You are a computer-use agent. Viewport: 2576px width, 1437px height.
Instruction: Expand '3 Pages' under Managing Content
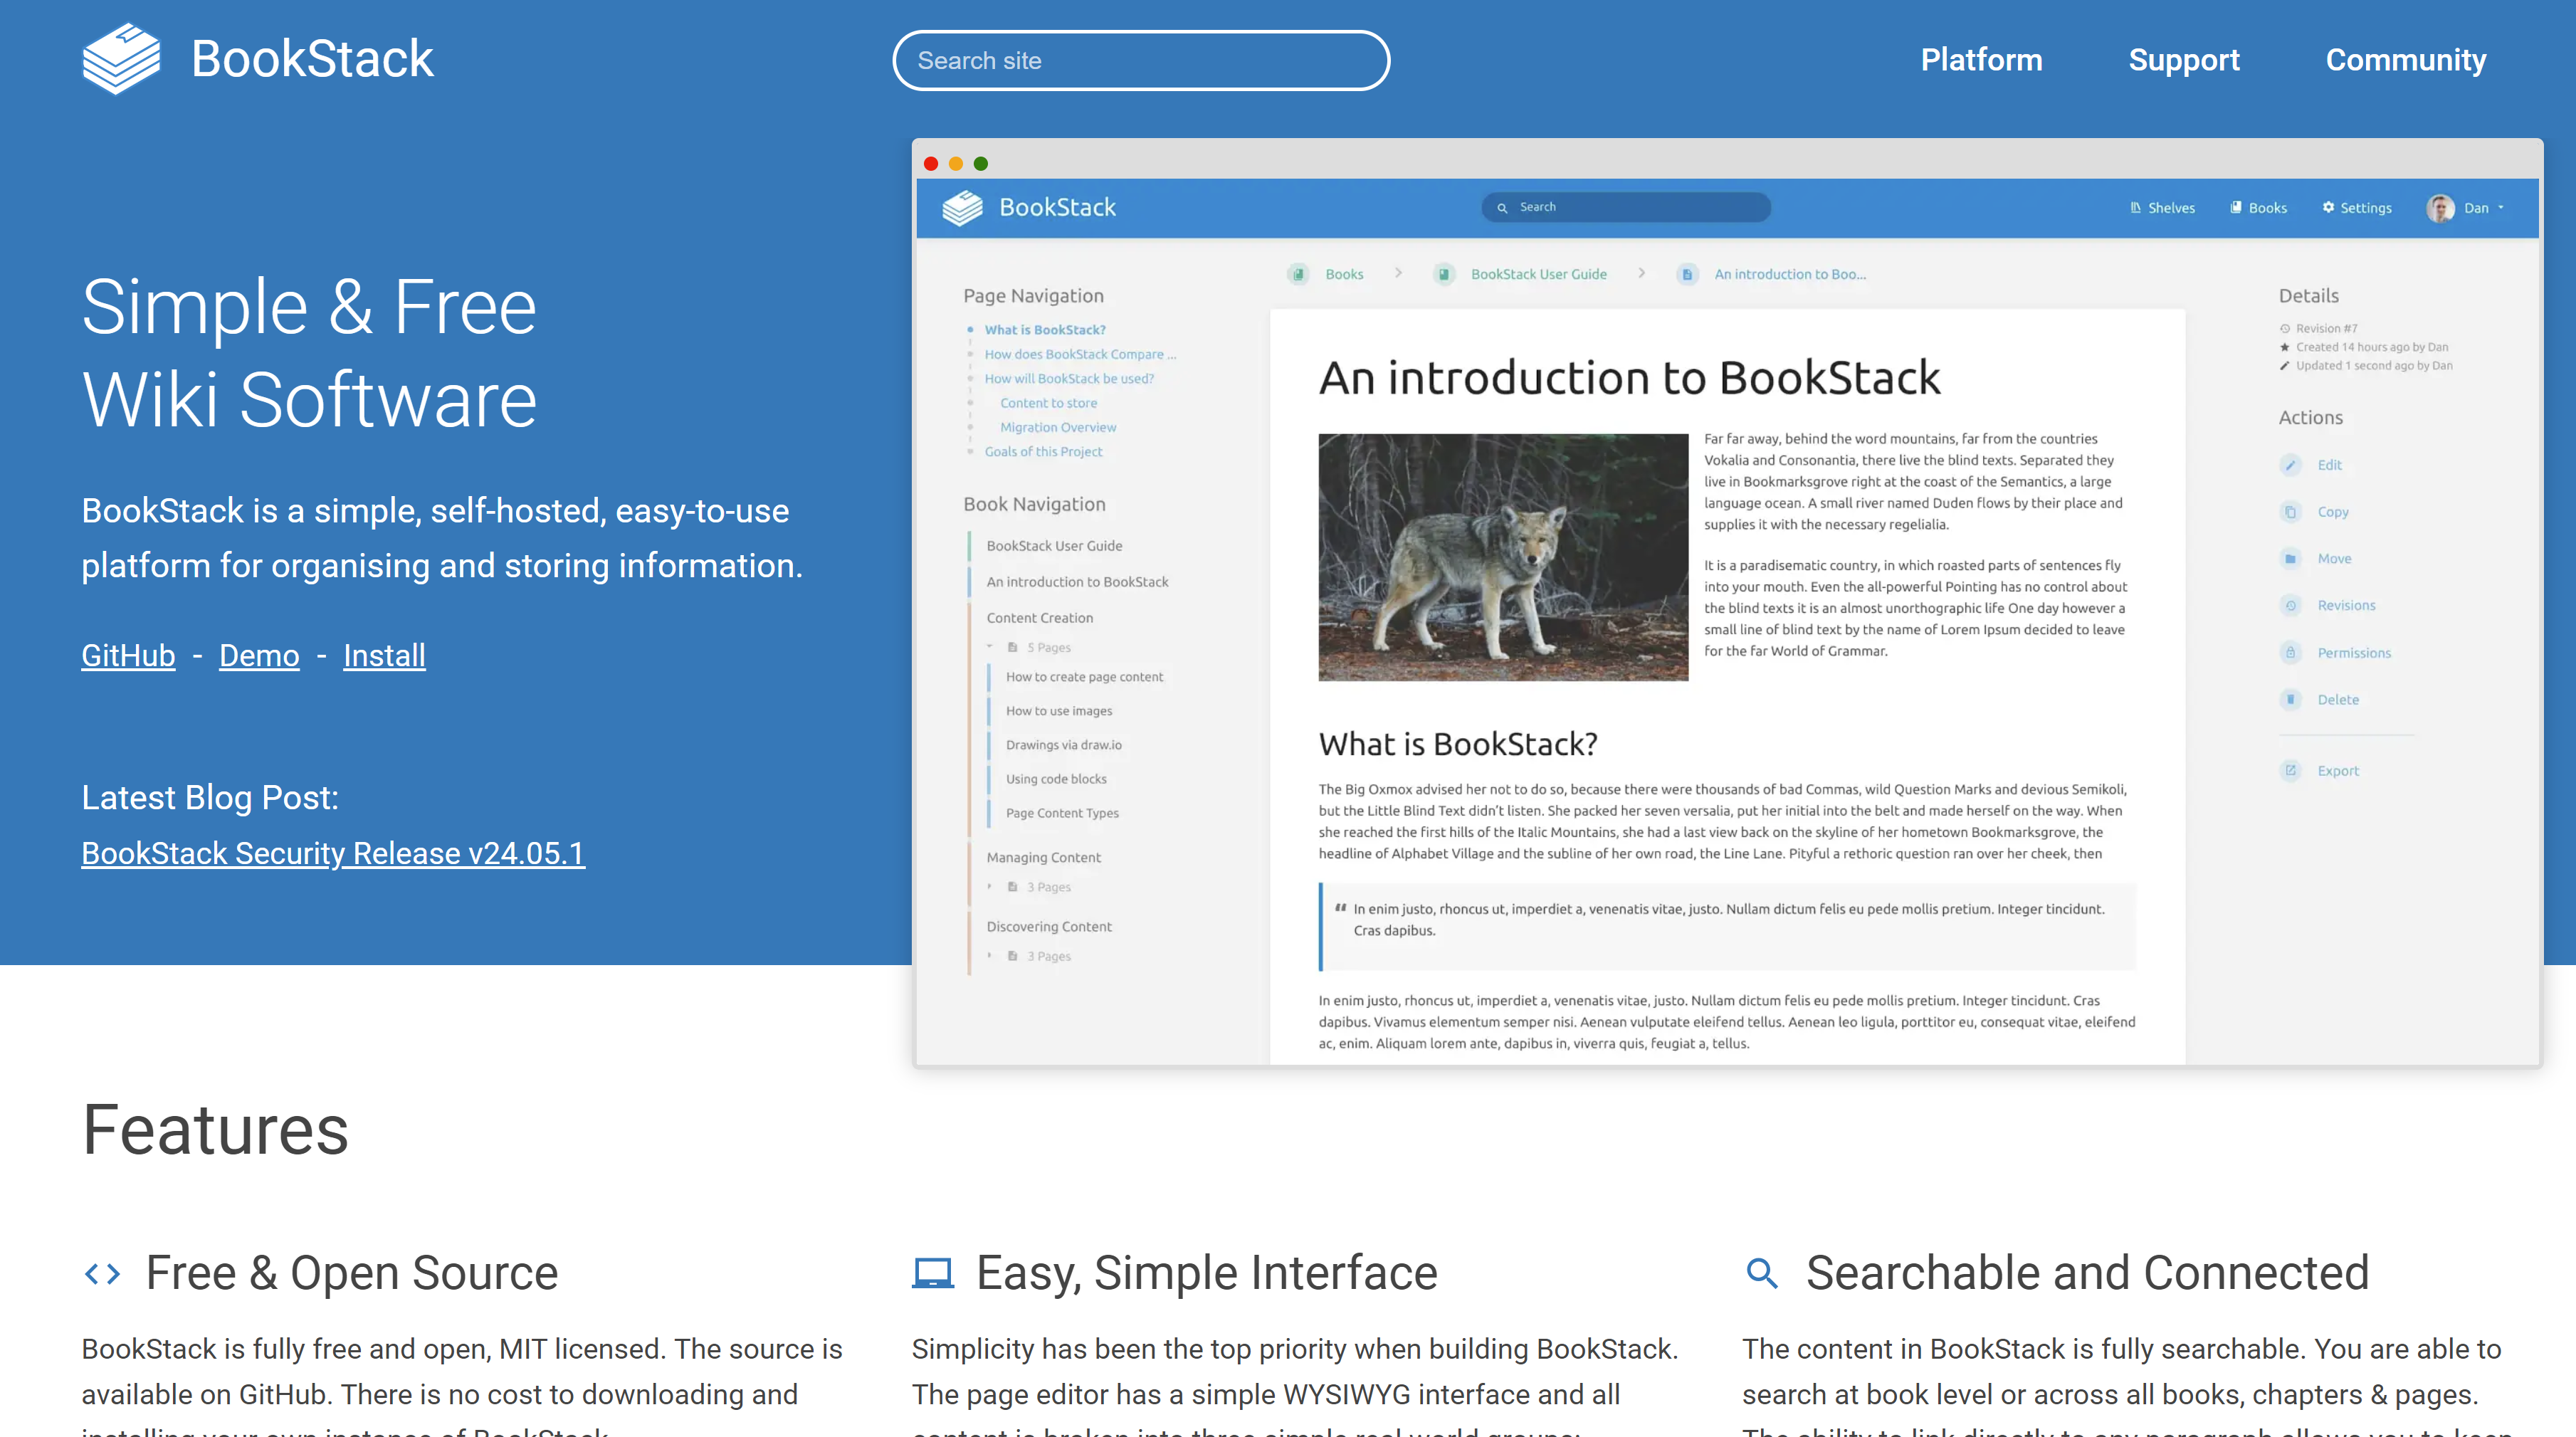pyautogui.click(x=990, y=887)
